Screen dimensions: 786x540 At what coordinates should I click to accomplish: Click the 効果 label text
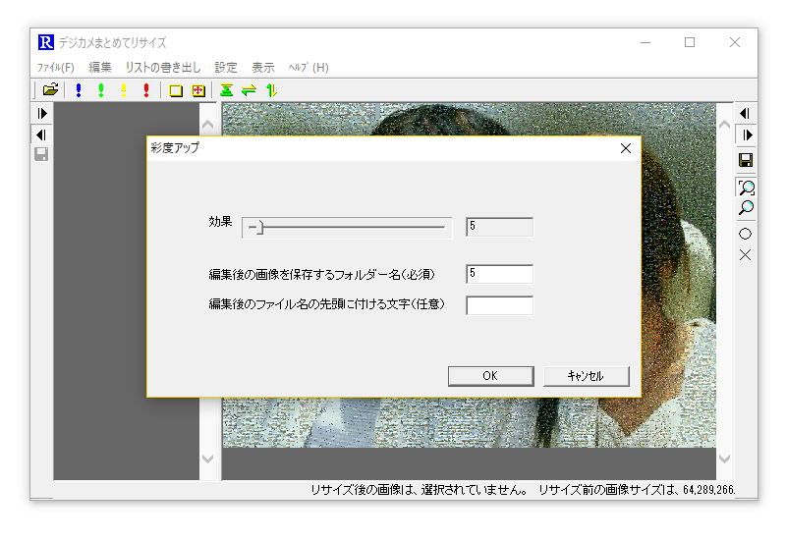[220, 222]
